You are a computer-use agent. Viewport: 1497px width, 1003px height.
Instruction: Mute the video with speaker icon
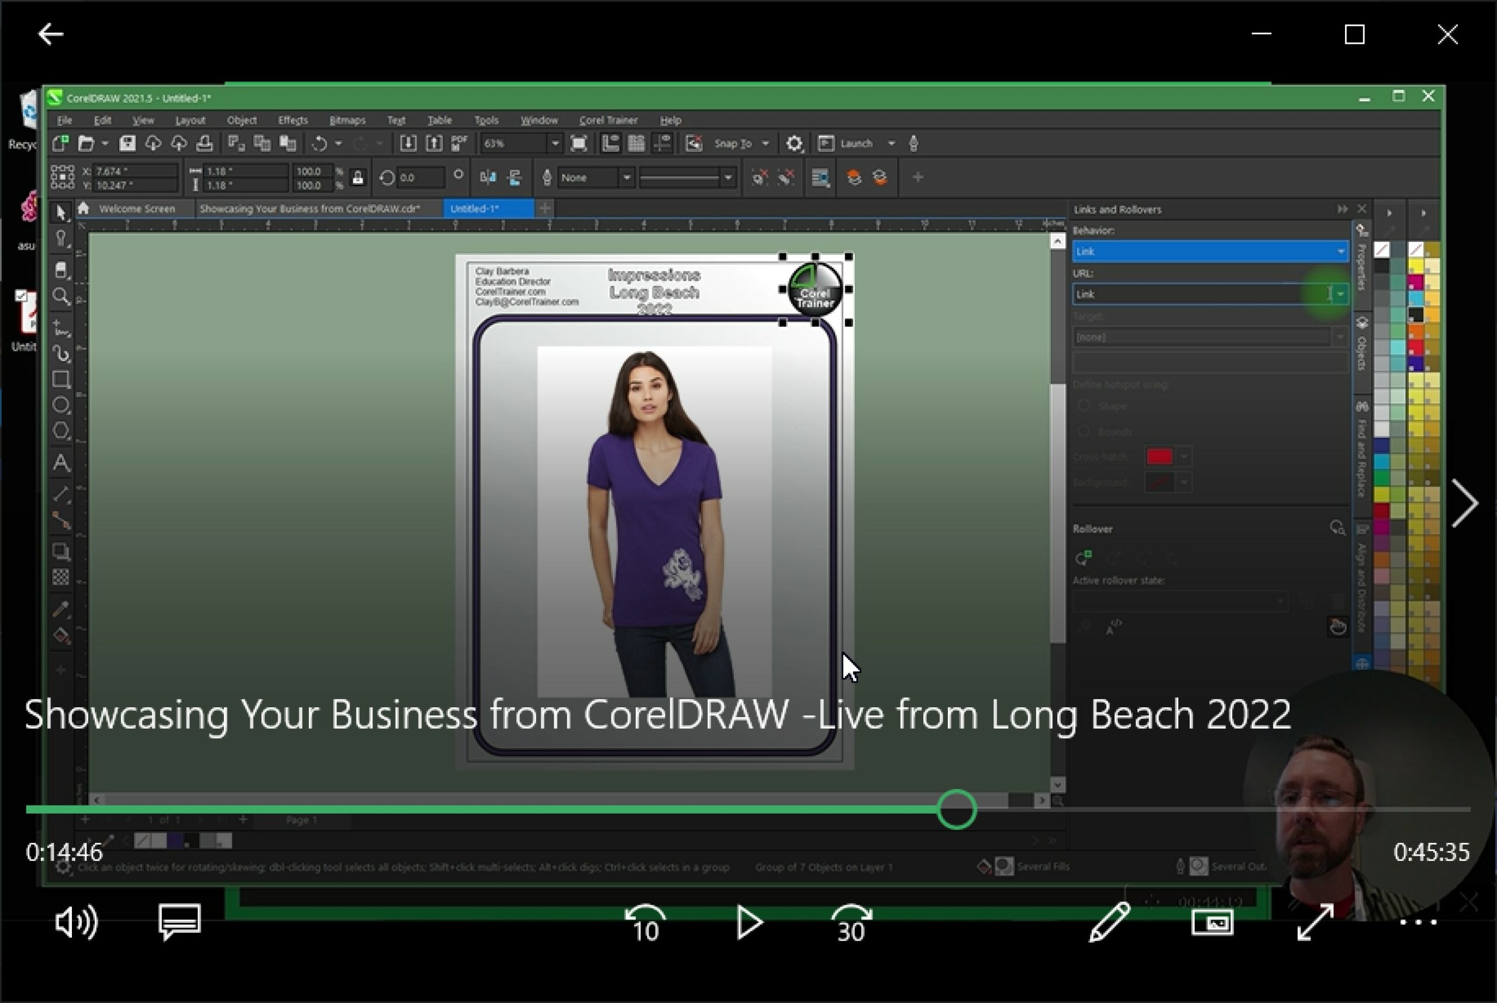coord(76,922)
